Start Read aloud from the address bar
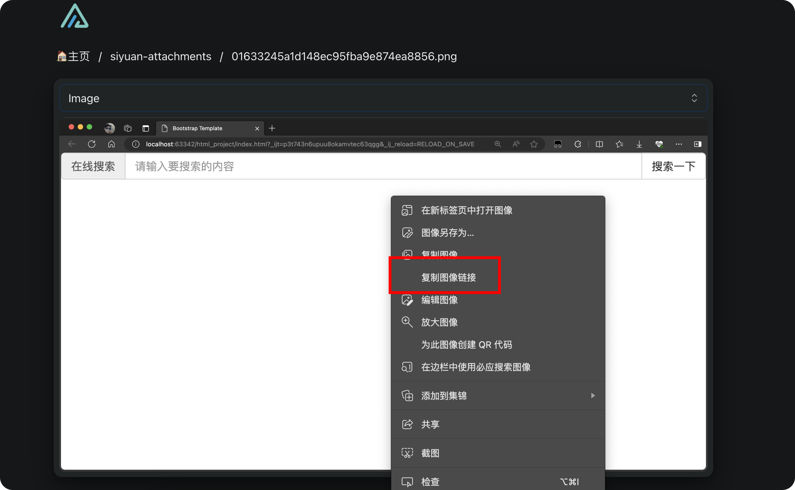Screen dimensions: 795x490 [516, 144]
